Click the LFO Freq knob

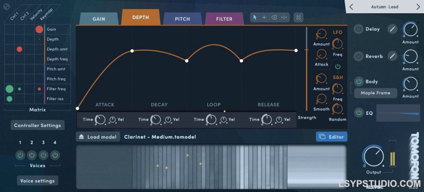337,44
